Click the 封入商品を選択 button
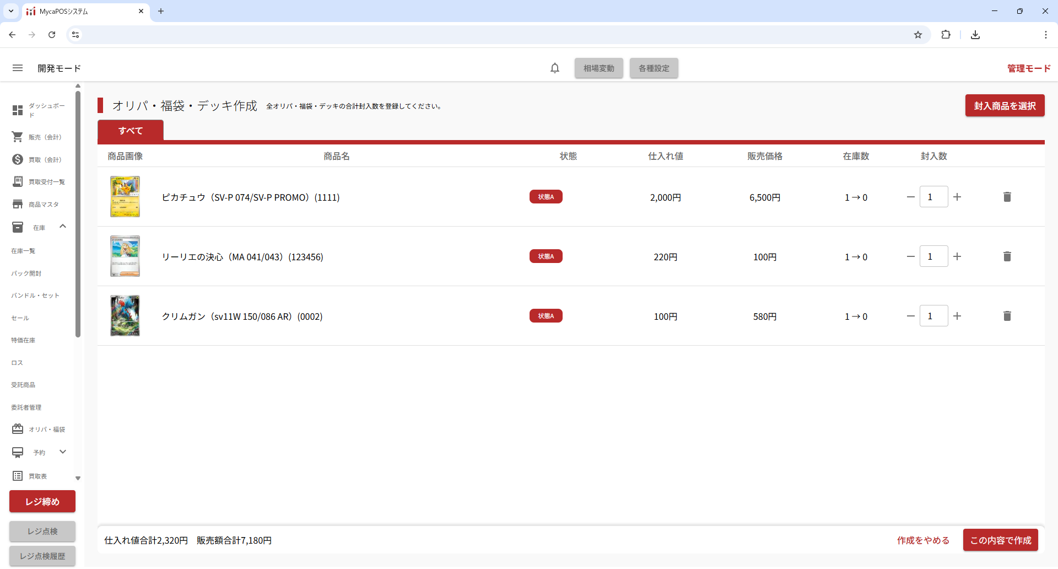This screenshot has height=569, width=1058. pos(1004,106)
